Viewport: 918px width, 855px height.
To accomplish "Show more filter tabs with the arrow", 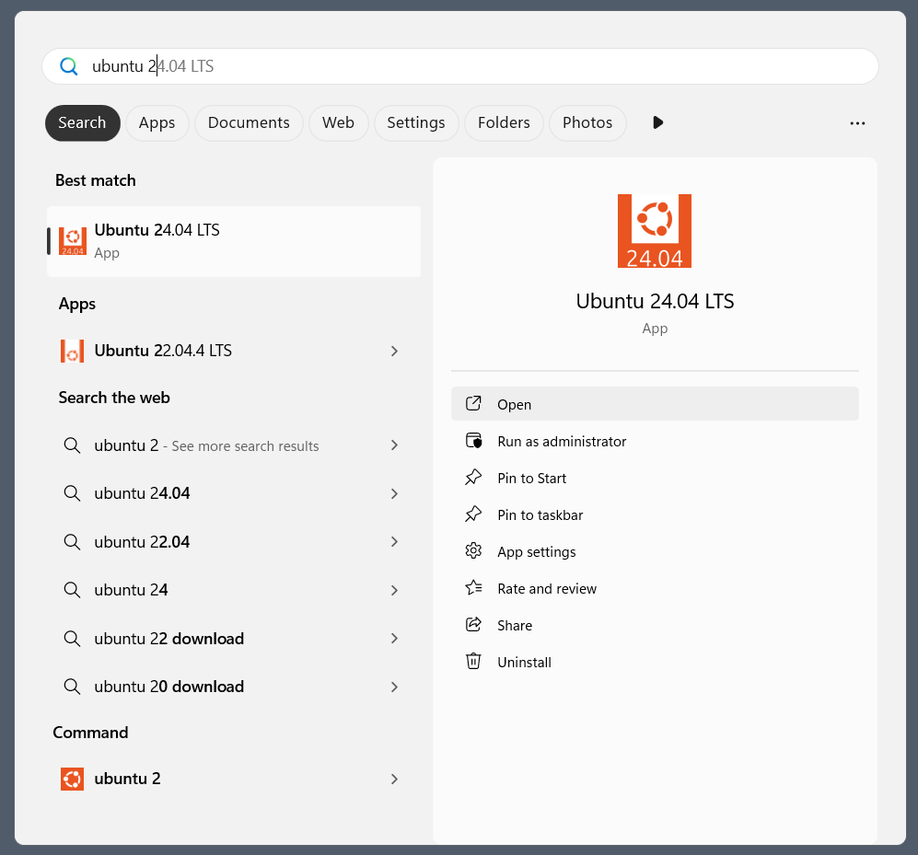I will [x=658, y=122].
